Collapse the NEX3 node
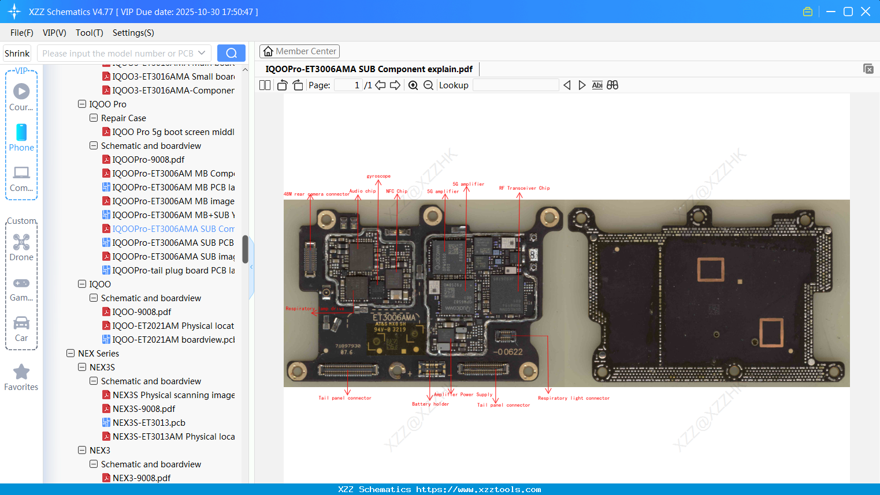The height and width of the screenshot is (495, 880). (82, 451)
